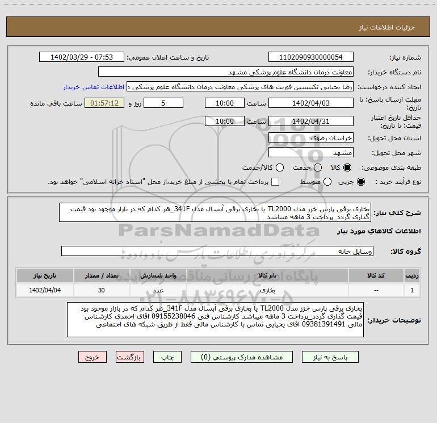Image resolution: width=437 pixels, height=423 pixels.
Task: Click the شرح کلی نیاز description box
Action: coord(215,213)
